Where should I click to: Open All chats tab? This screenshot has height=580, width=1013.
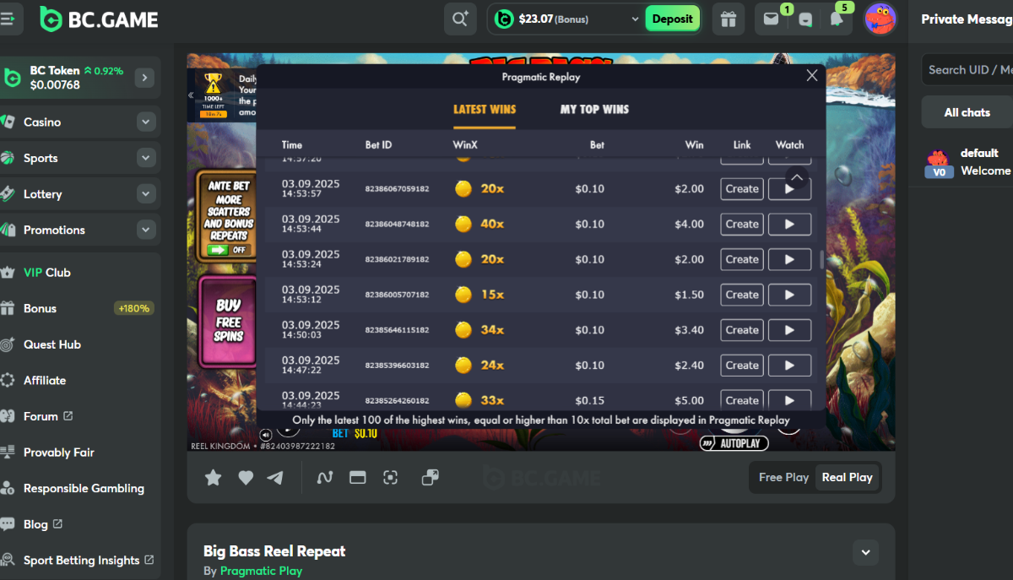coord(967,112)
